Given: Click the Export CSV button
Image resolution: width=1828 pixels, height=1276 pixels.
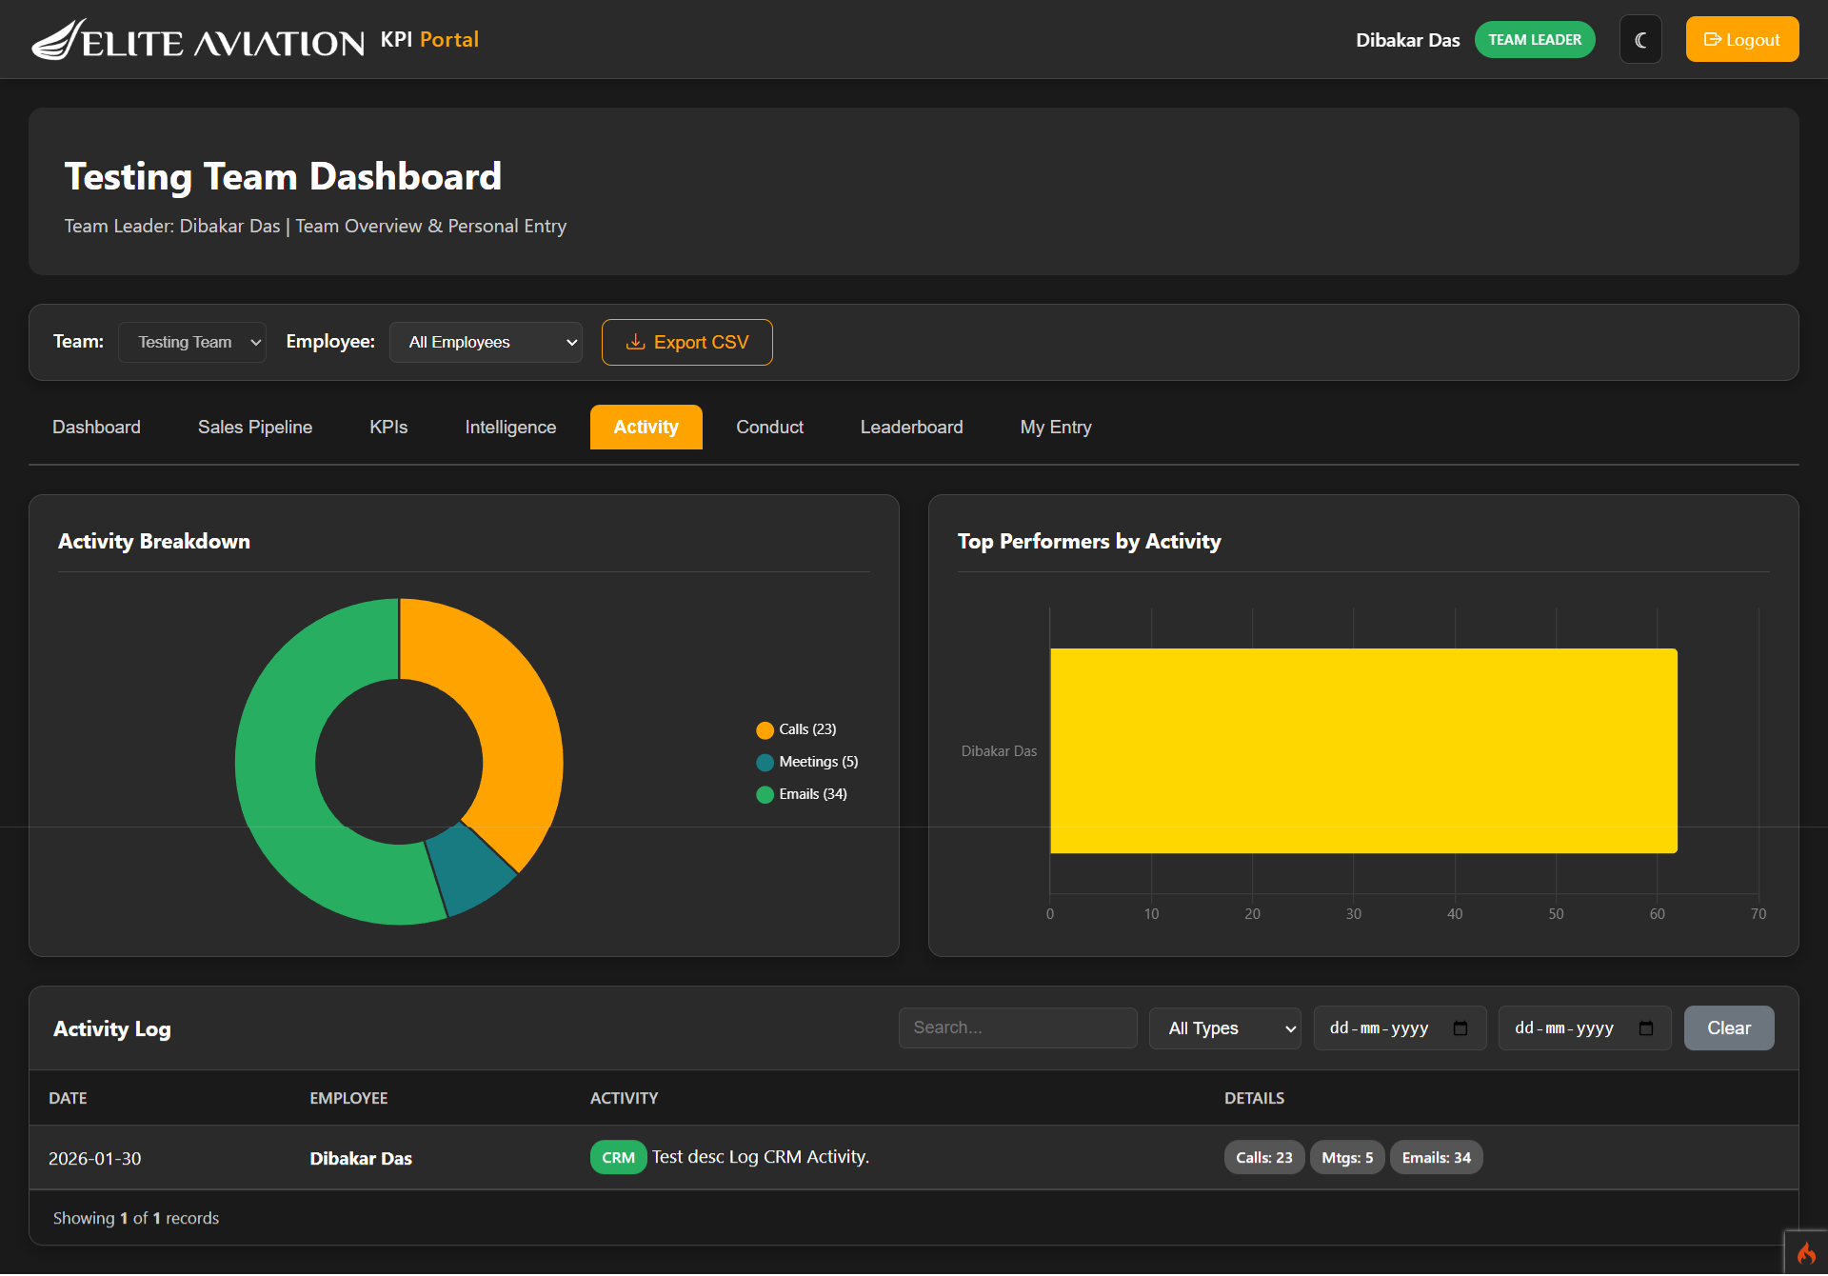Looking at the screenshot, I should click(687, 342).
